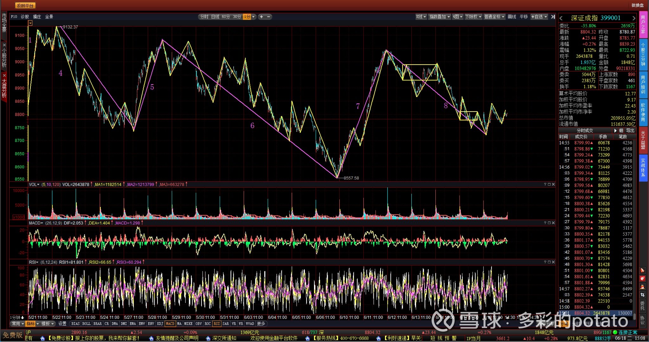Click green connection status indicator
The width and height of the screenshot is (649, 342).
(615, 332)
